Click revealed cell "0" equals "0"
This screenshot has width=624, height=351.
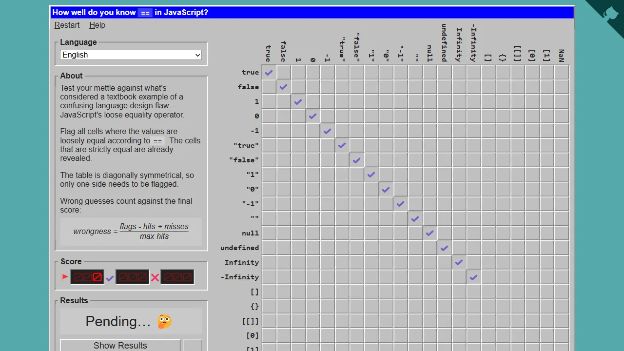click(386, 189)
